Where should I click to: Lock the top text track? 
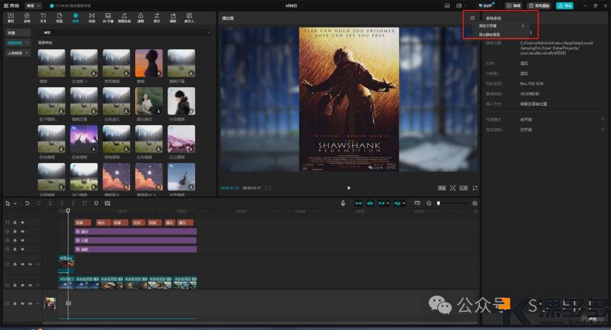(x=15, y=222)
